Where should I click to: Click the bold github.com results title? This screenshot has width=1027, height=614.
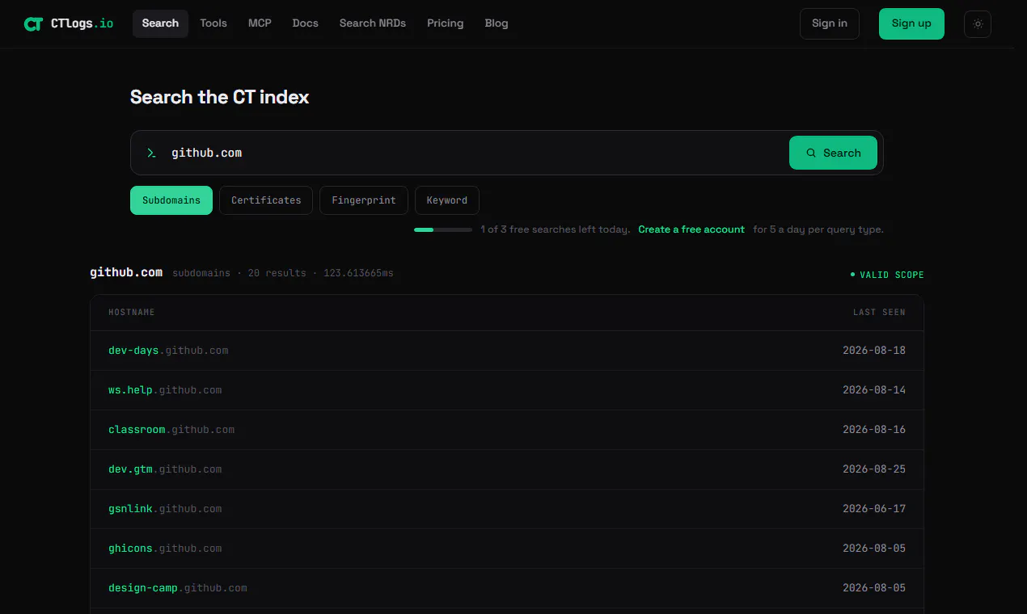click(x=126, y=272)
